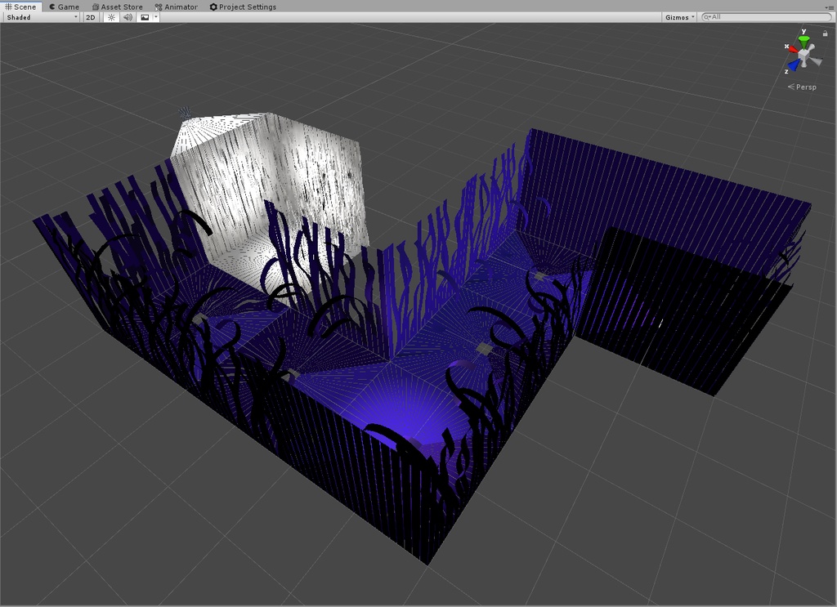This screenshot has height=607, width=837.
Task: Toggle scene effects image icon
Action: (x=145, y=17)
